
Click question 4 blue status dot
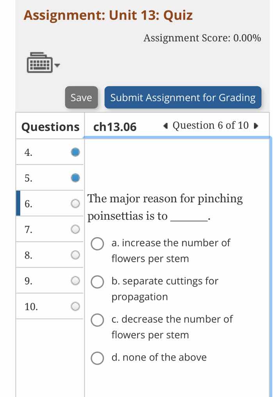tap(75, 152)
